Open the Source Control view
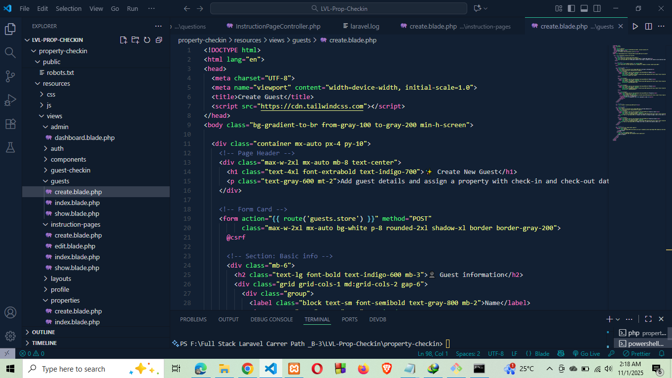Screen dimensions: 672x378 [10, 76]
